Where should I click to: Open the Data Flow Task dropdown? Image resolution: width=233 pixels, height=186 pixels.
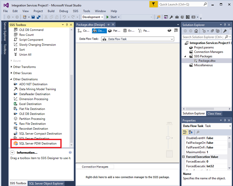point(138,39)
